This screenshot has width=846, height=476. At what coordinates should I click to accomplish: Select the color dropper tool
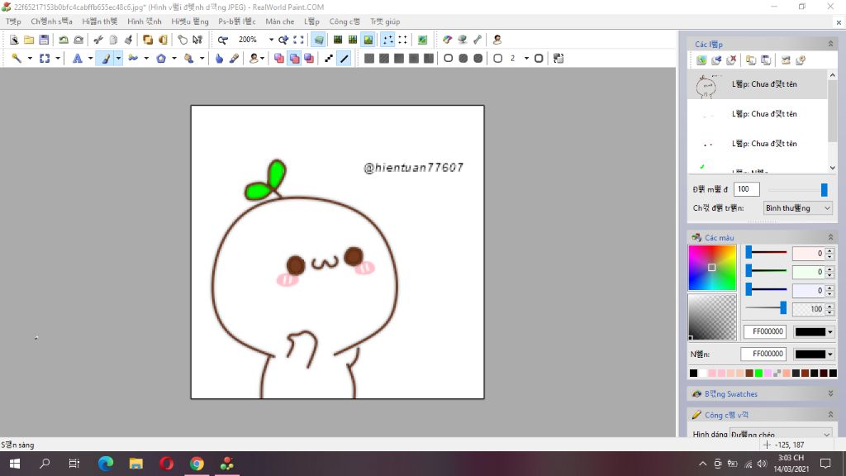click(x=234, y=59)
